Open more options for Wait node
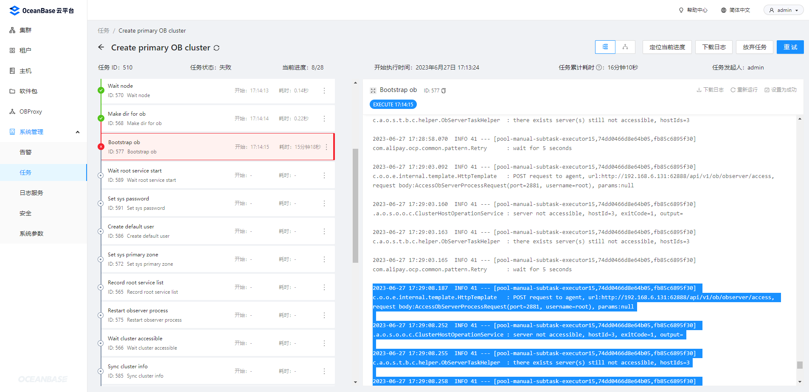The height and width of the screenshot is (392, 809). [324, 91]
